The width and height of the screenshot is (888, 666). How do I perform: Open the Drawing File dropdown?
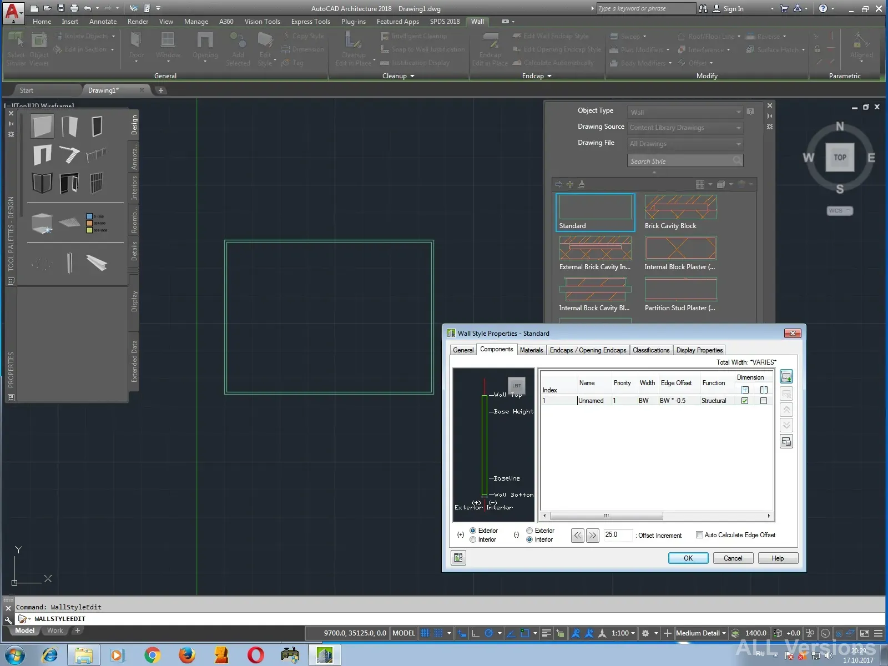685,144
